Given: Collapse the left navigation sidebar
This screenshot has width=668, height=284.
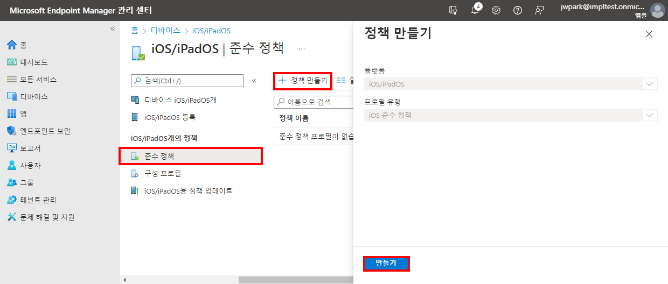Looking at the screenshot, I should [x=113, y=29].
